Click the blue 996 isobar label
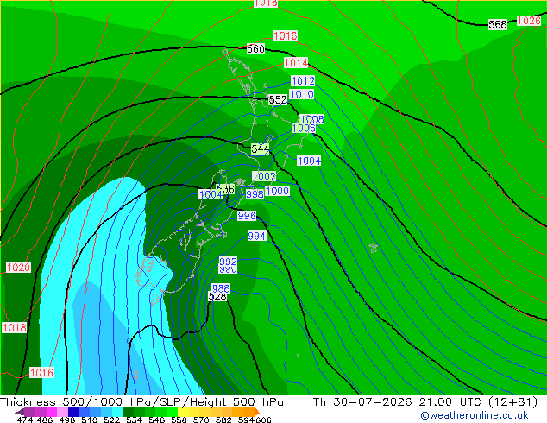547x423 pixels. click(x=247, y=216)
